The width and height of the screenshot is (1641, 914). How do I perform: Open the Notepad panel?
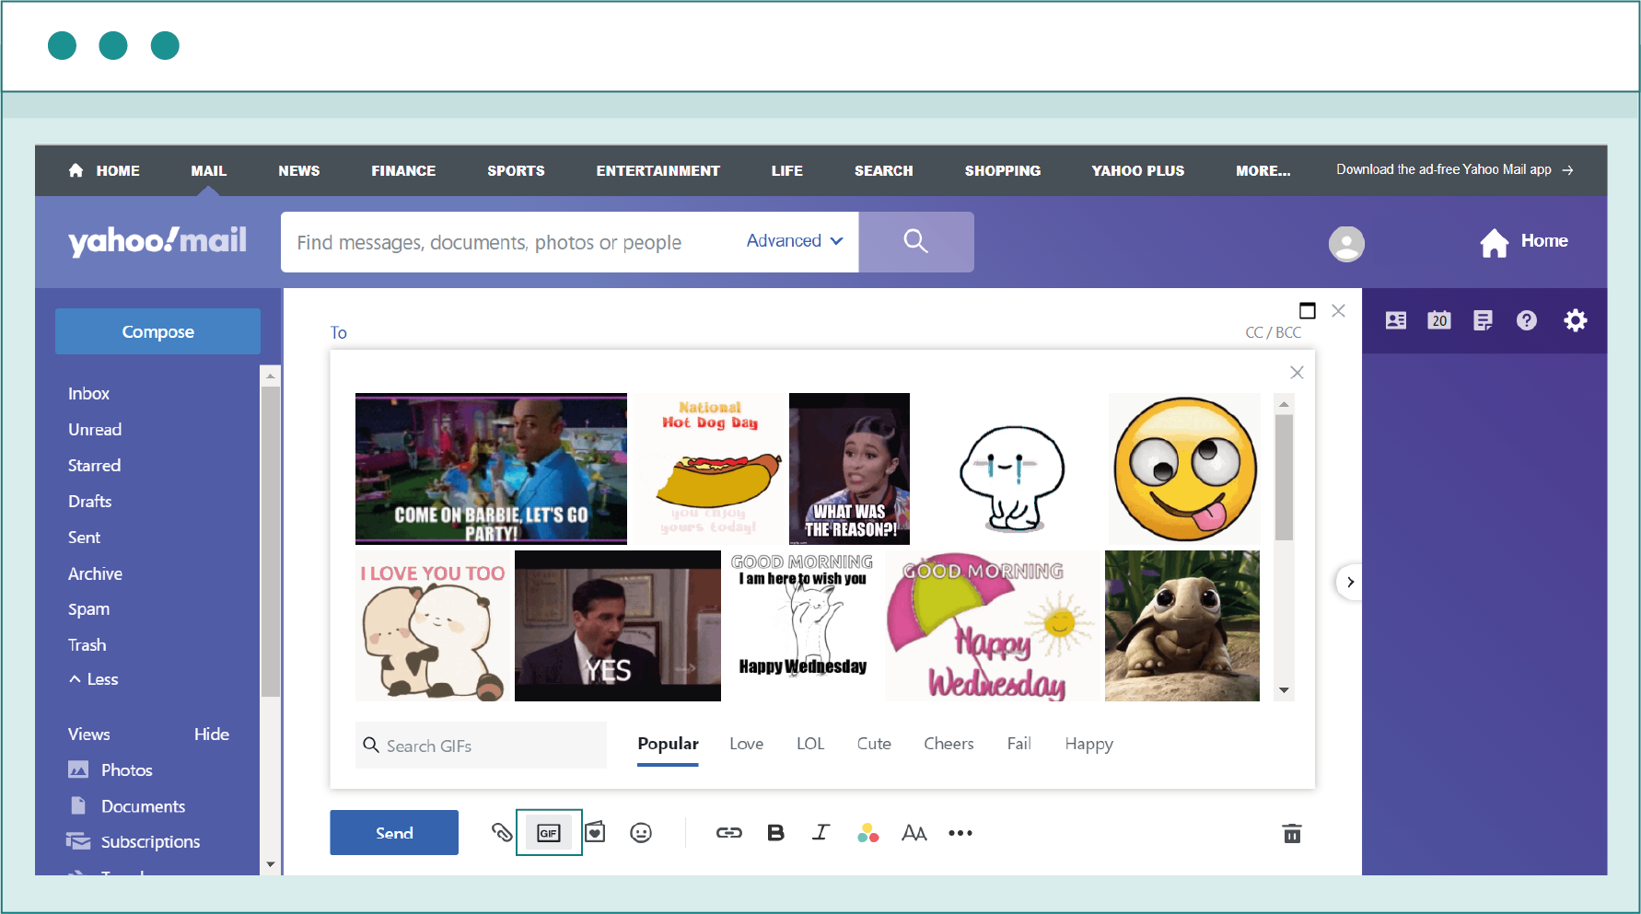(1483, 320)
